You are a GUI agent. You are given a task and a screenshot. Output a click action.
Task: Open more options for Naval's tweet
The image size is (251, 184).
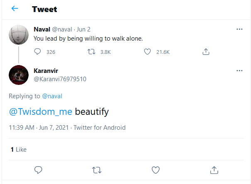pos(239,29)
